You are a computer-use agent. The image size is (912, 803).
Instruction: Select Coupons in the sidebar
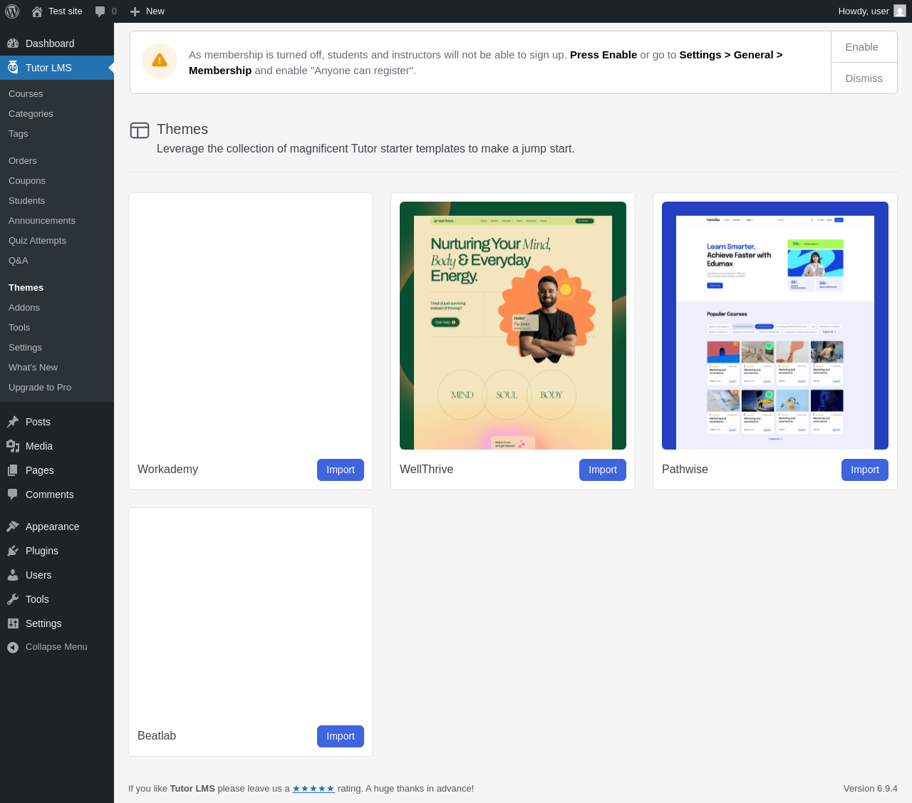coord(27,181)
